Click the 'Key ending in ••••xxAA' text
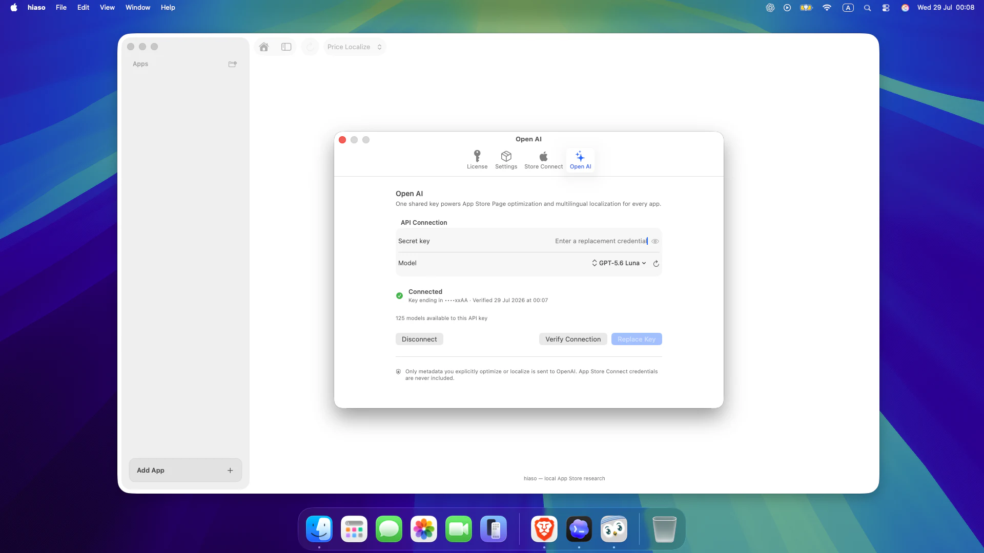The height and width of the screenshot is (553, 984). [x=438, y=301]
